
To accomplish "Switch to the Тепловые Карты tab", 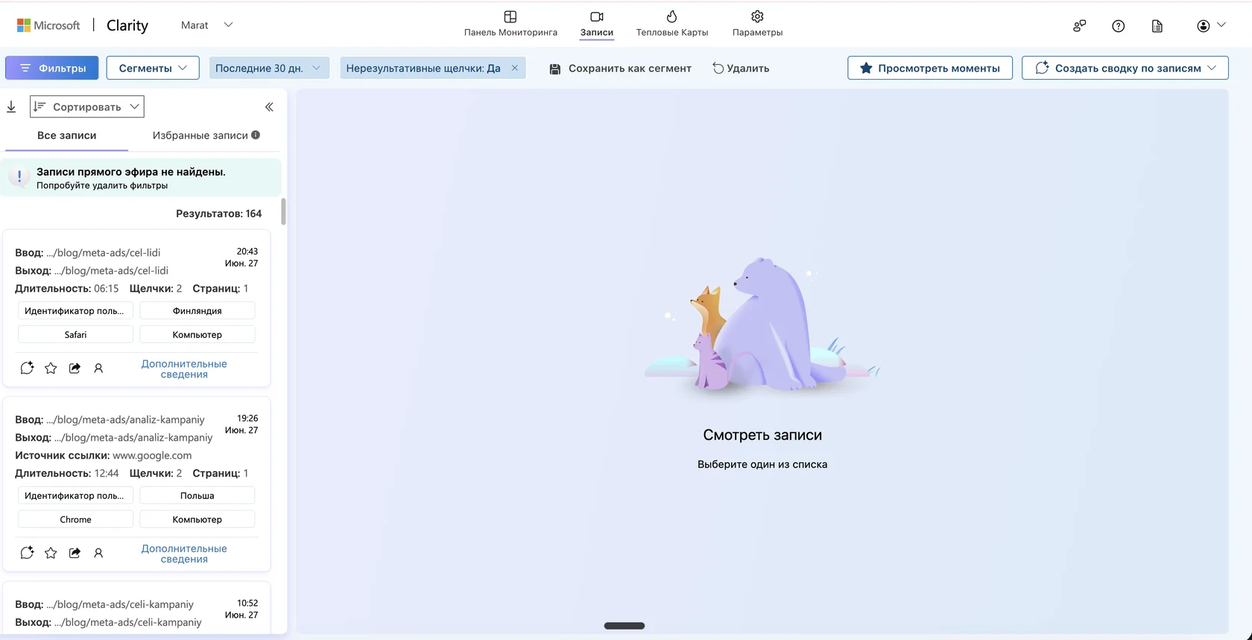I will click(671, 24).
